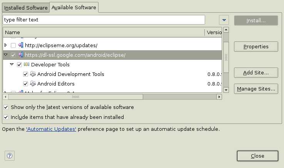Select the Available Software tab
284x168 pixels.
pos(74,7)
